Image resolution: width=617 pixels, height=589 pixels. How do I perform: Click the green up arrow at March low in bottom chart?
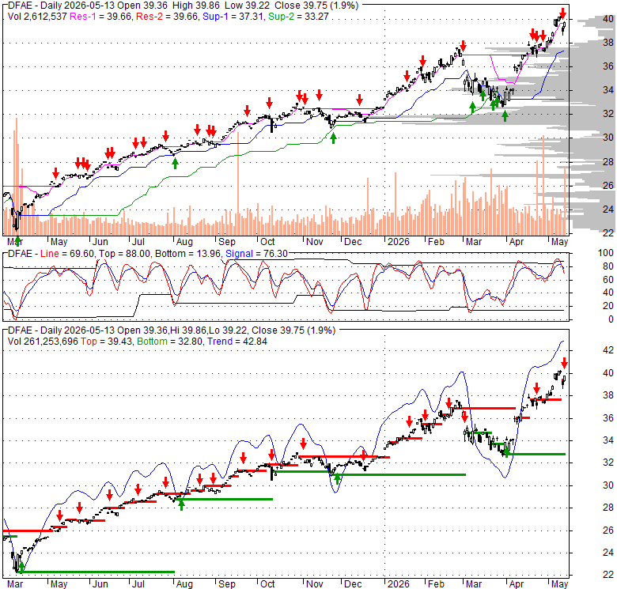[x=21, y=566]
